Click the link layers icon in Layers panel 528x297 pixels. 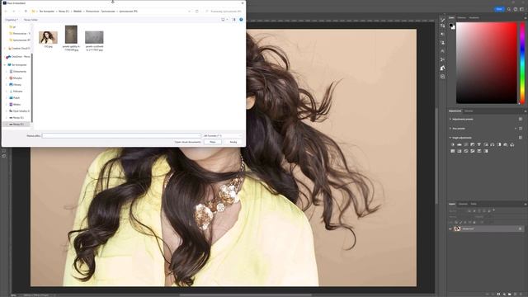point(488,295)
